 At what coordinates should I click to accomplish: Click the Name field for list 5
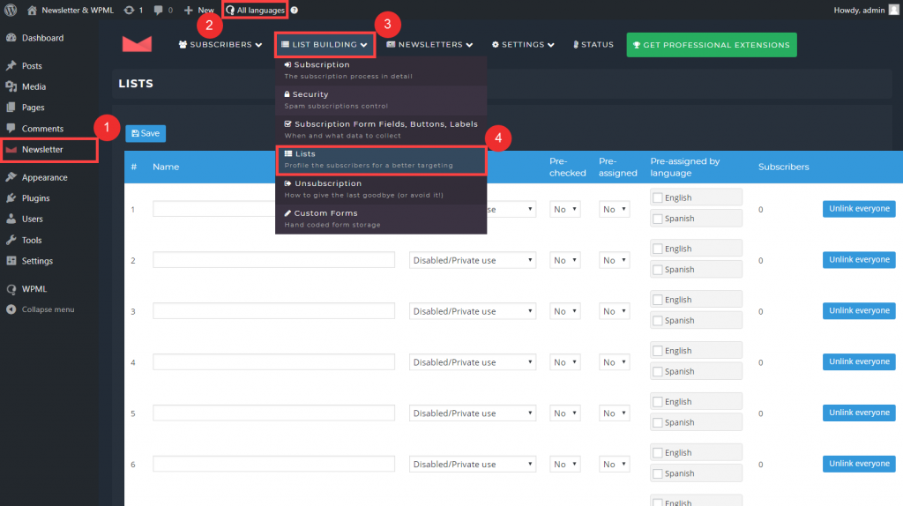(273, 413)
